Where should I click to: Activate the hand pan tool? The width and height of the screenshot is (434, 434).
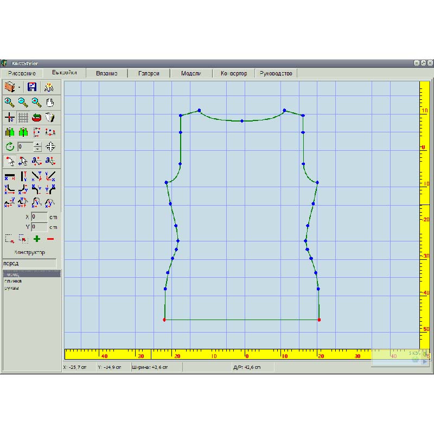pos(50,102)
